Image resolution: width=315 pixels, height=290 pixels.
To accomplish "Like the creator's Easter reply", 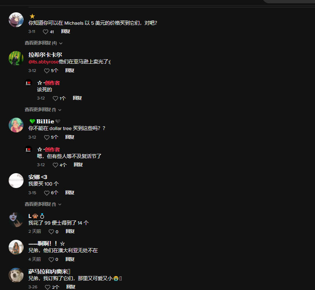I will point(55,165).
